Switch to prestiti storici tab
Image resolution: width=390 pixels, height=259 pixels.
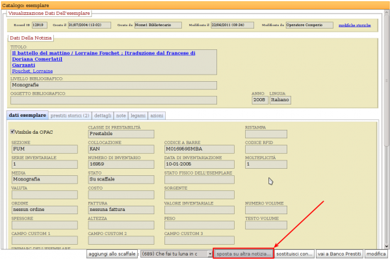tap(70, 116)
